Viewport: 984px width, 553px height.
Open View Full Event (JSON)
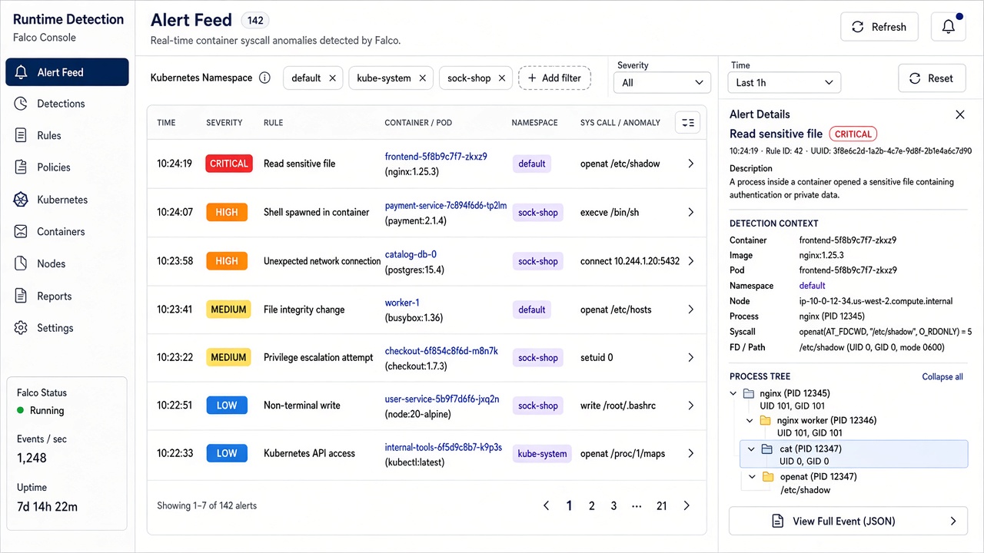tap(848, 521)
